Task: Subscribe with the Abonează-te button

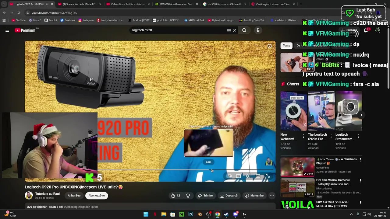Action: (97, 196)
